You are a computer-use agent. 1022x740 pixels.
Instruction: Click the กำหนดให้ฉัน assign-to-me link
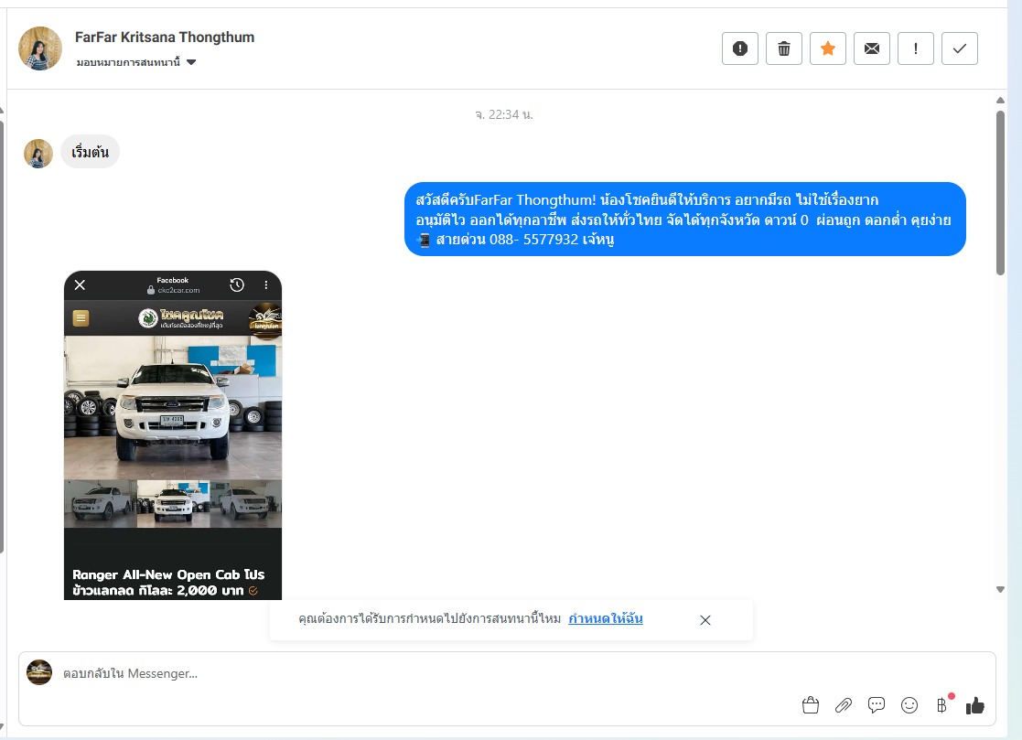[606, 618]
